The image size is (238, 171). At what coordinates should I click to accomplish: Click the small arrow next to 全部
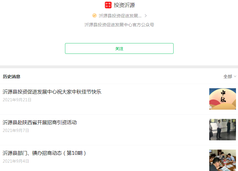point(235,76)
